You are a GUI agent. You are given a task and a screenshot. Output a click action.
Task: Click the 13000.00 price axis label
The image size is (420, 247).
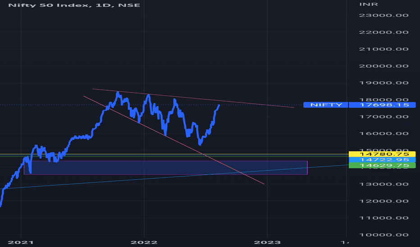point(383,184)
